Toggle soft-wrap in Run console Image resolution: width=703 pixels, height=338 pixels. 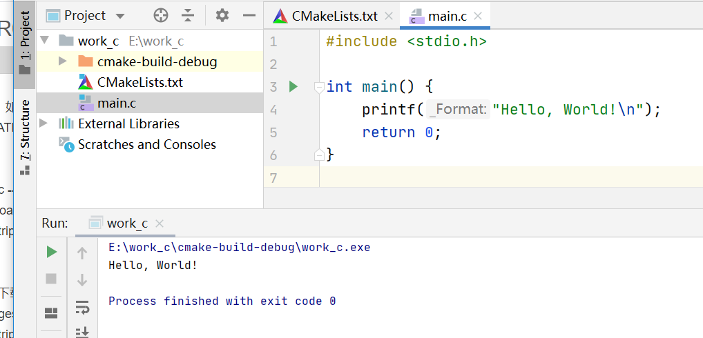point(82,306)
